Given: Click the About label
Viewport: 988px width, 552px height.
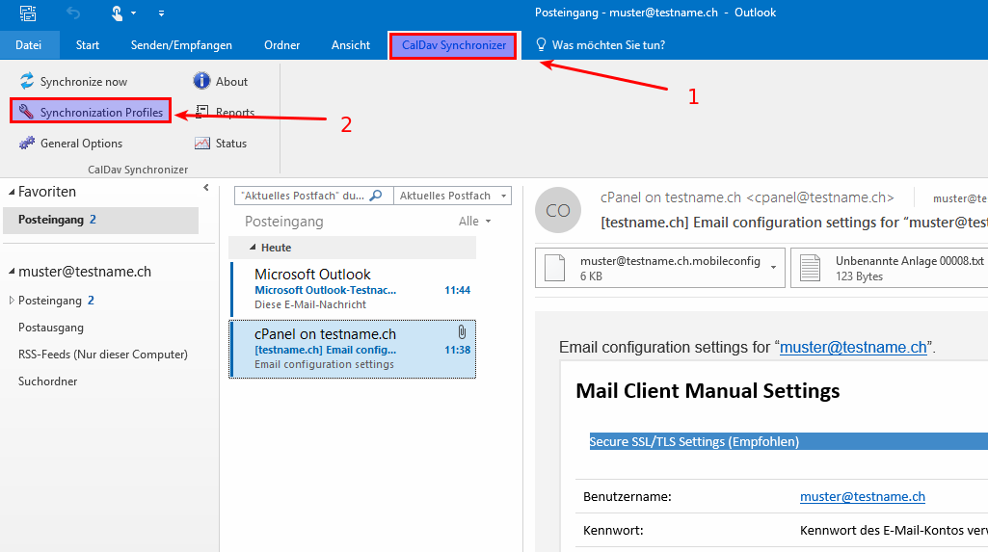Looking at the screenshot, I should coord(231,81).
